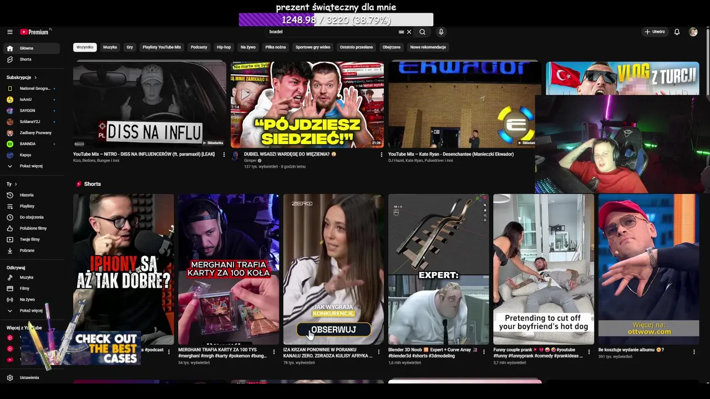
Task: Click the magnifier search button
Action: (423, 32)
